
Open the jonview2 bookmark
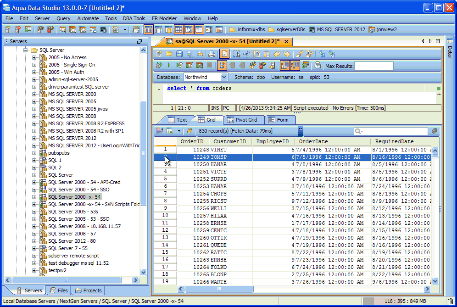[383, 29]
